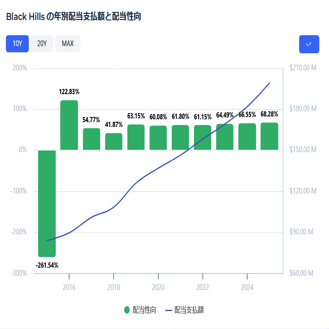Screen dimensions: 329x329
Task: Click the chart title Black Hills の年別配当支払額と配当性向
Action: [x=73, y=17]
